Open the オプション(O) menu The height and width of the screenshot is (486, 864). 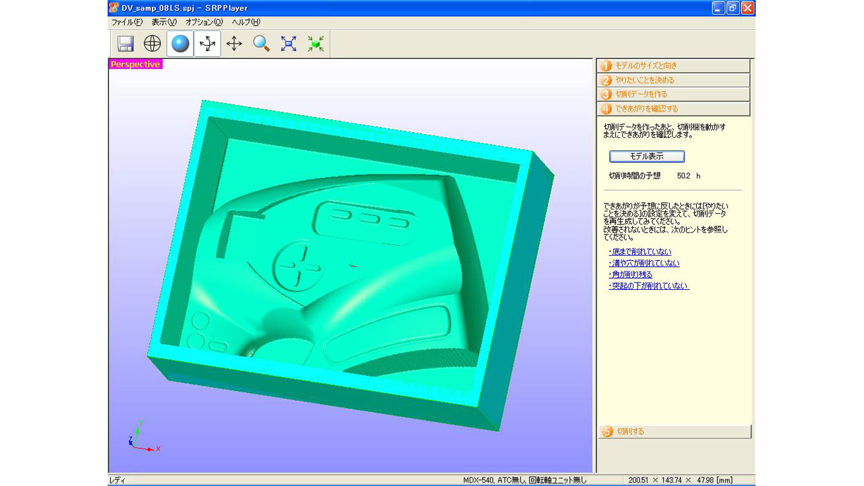pyautogui.click(x=204, y=22)
